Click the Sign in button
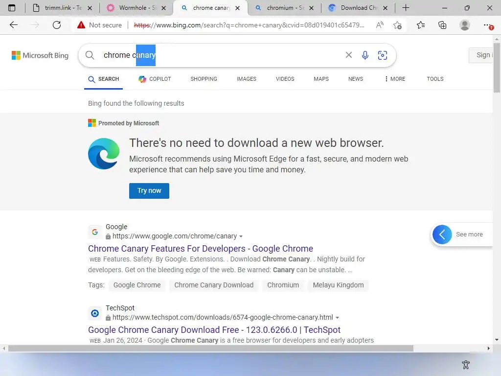 point(481,55)
